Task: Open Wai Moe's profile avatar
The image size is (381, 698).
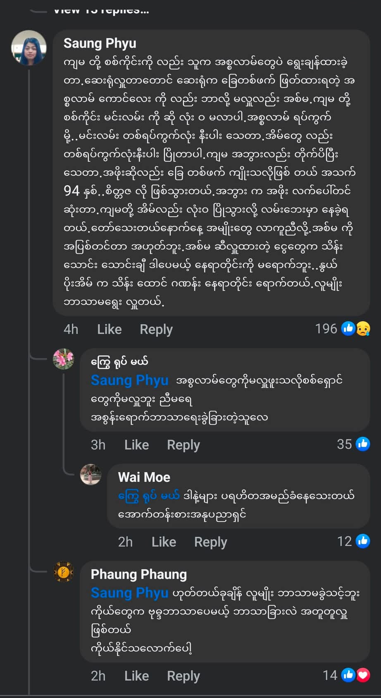Action: click(x=90, y=474)
